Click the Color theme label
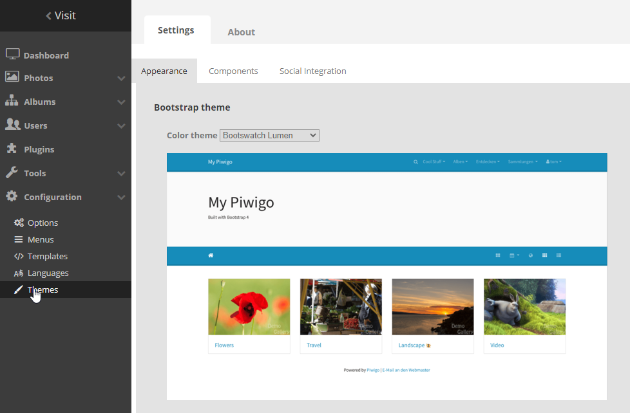The image size is (630, 413). [192, 135]
